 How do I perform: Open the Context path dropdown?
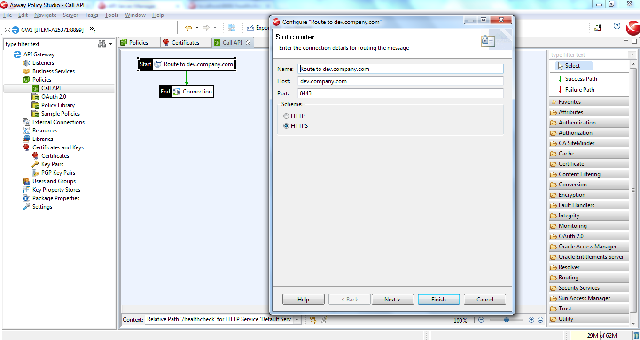pos(297,320)
